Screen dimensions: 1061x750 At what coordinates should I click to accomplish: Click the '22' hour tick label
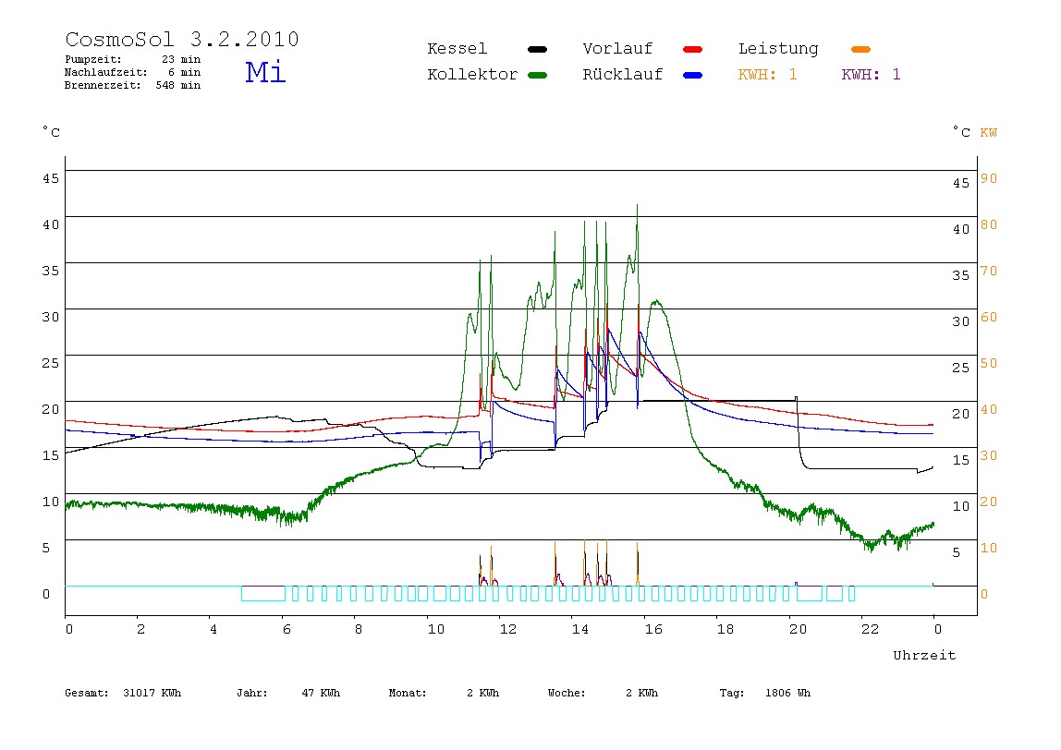(x=871, y=630)
